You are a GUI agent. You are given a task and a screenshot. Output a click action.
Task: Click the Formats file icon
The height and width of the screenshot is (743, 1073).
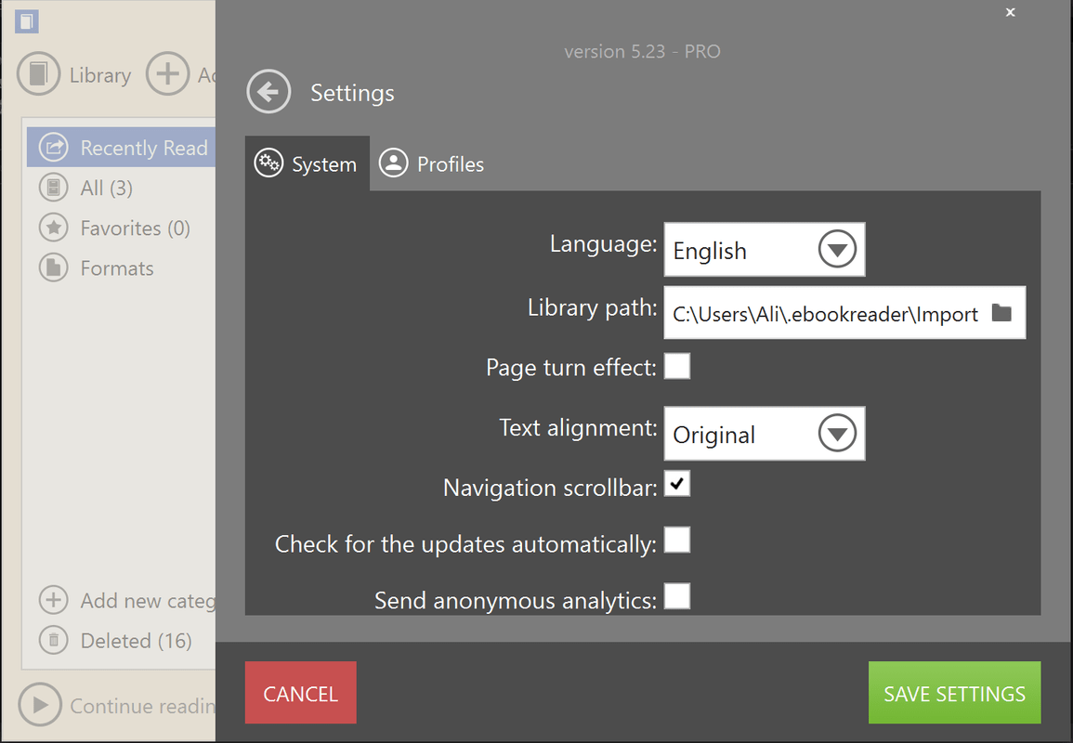54,267
